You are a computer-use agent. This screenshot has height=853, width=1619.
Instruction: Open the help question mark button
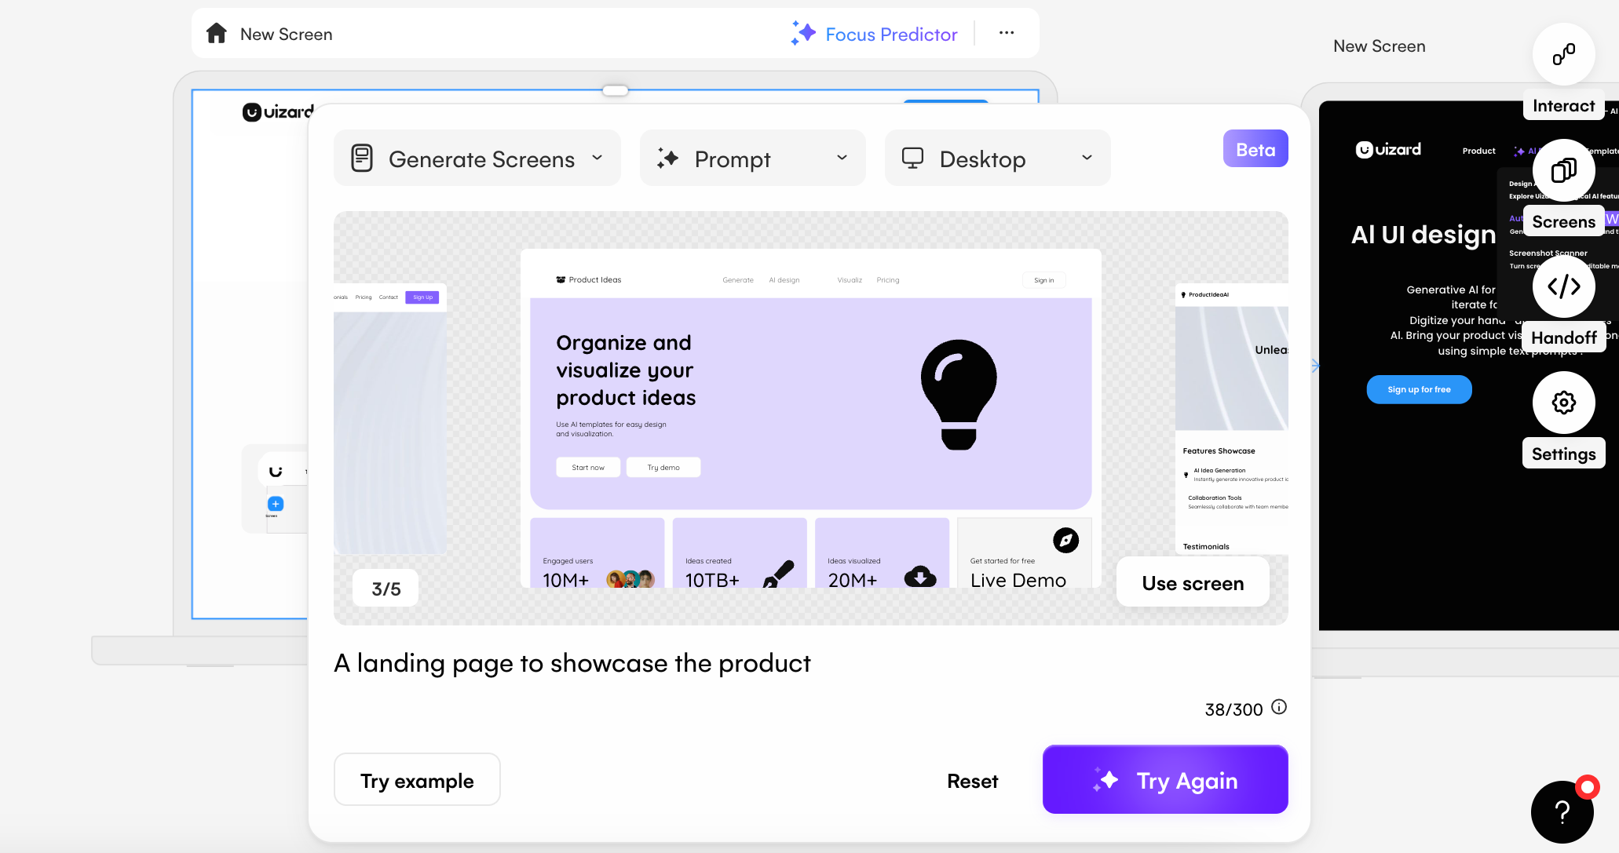click(x=1562, y=812)
